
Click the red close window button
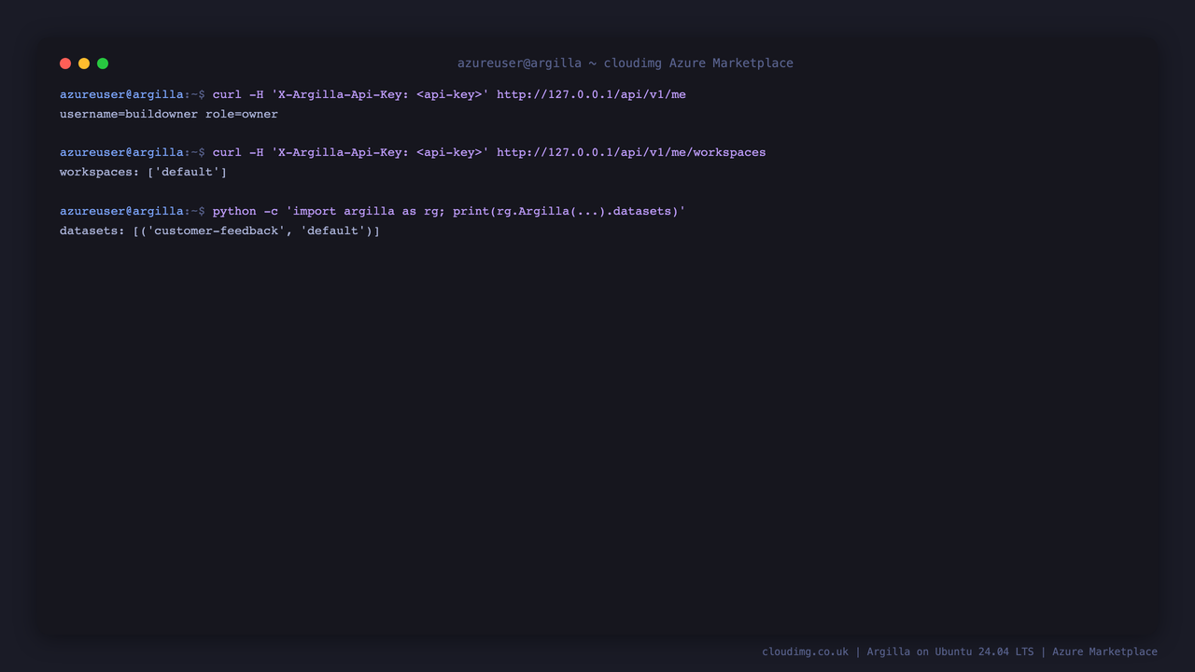(x=65, y=63)
